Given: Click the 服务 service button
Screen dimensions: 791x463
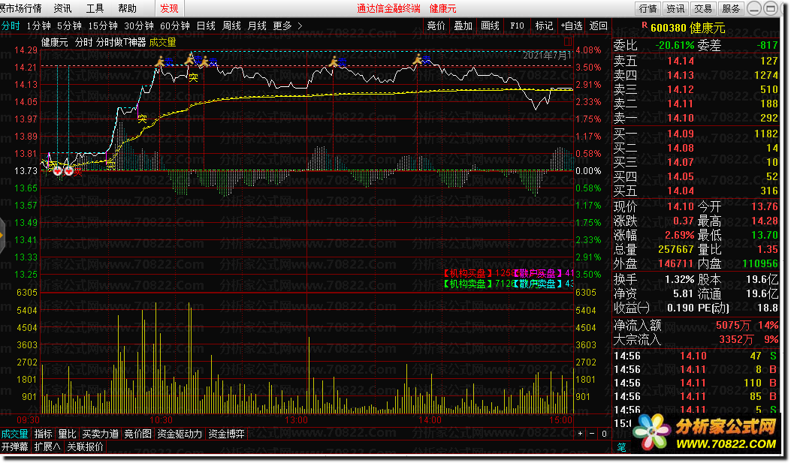Looking at the screenshot, I should (730, 8).
